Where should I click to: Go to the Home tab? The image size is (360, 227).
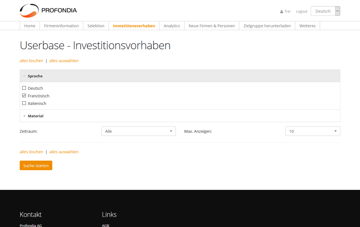click(x=30, y=26)
